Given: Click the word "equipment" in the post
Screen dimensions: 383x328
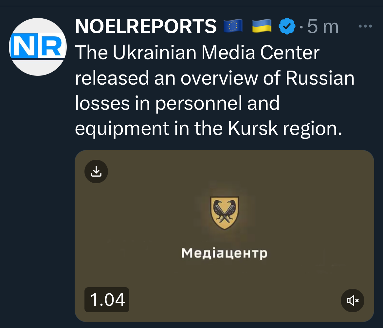Looking at the screenshot, I should 122,129.
